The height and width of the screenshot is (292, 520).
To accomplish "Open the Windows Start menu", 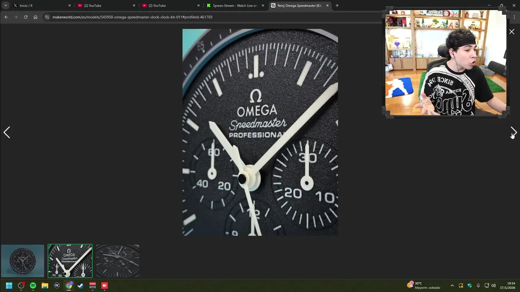I will click(9, 286).
